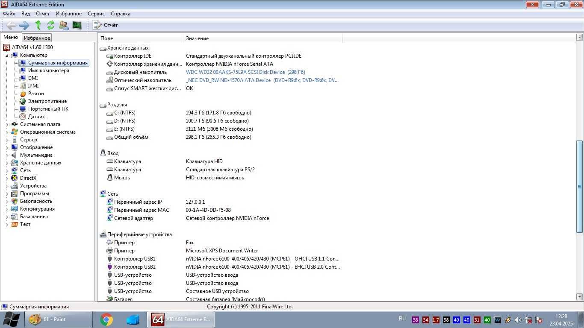Click the RU language indicator

click(x=402, y=319)
